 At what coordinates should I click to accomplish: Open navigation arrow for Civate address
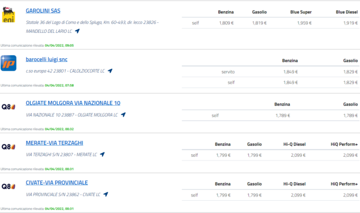click(106, 195)
